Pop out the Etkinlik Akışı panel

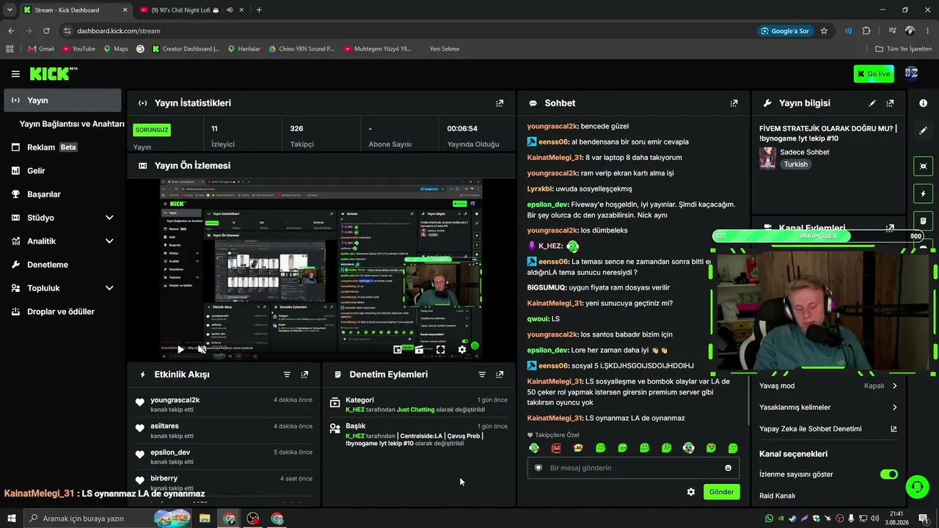(x=304, y=375)
